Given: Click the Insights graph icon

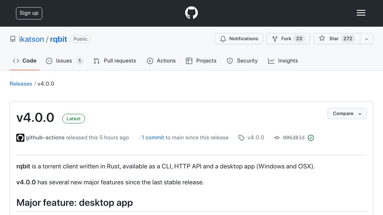Looking at the screenshot, I should coord(271,61).
